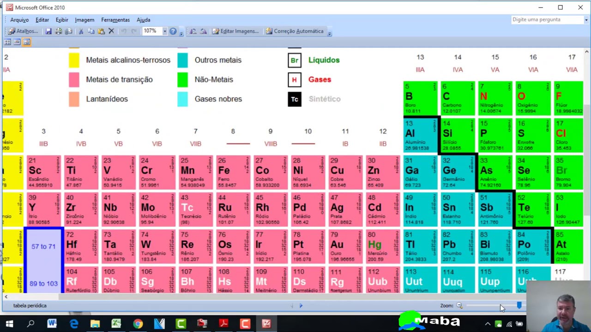Open Editar Imagens panel
Viewport: 591px width, 332px height.
click(x=235, y=31)
